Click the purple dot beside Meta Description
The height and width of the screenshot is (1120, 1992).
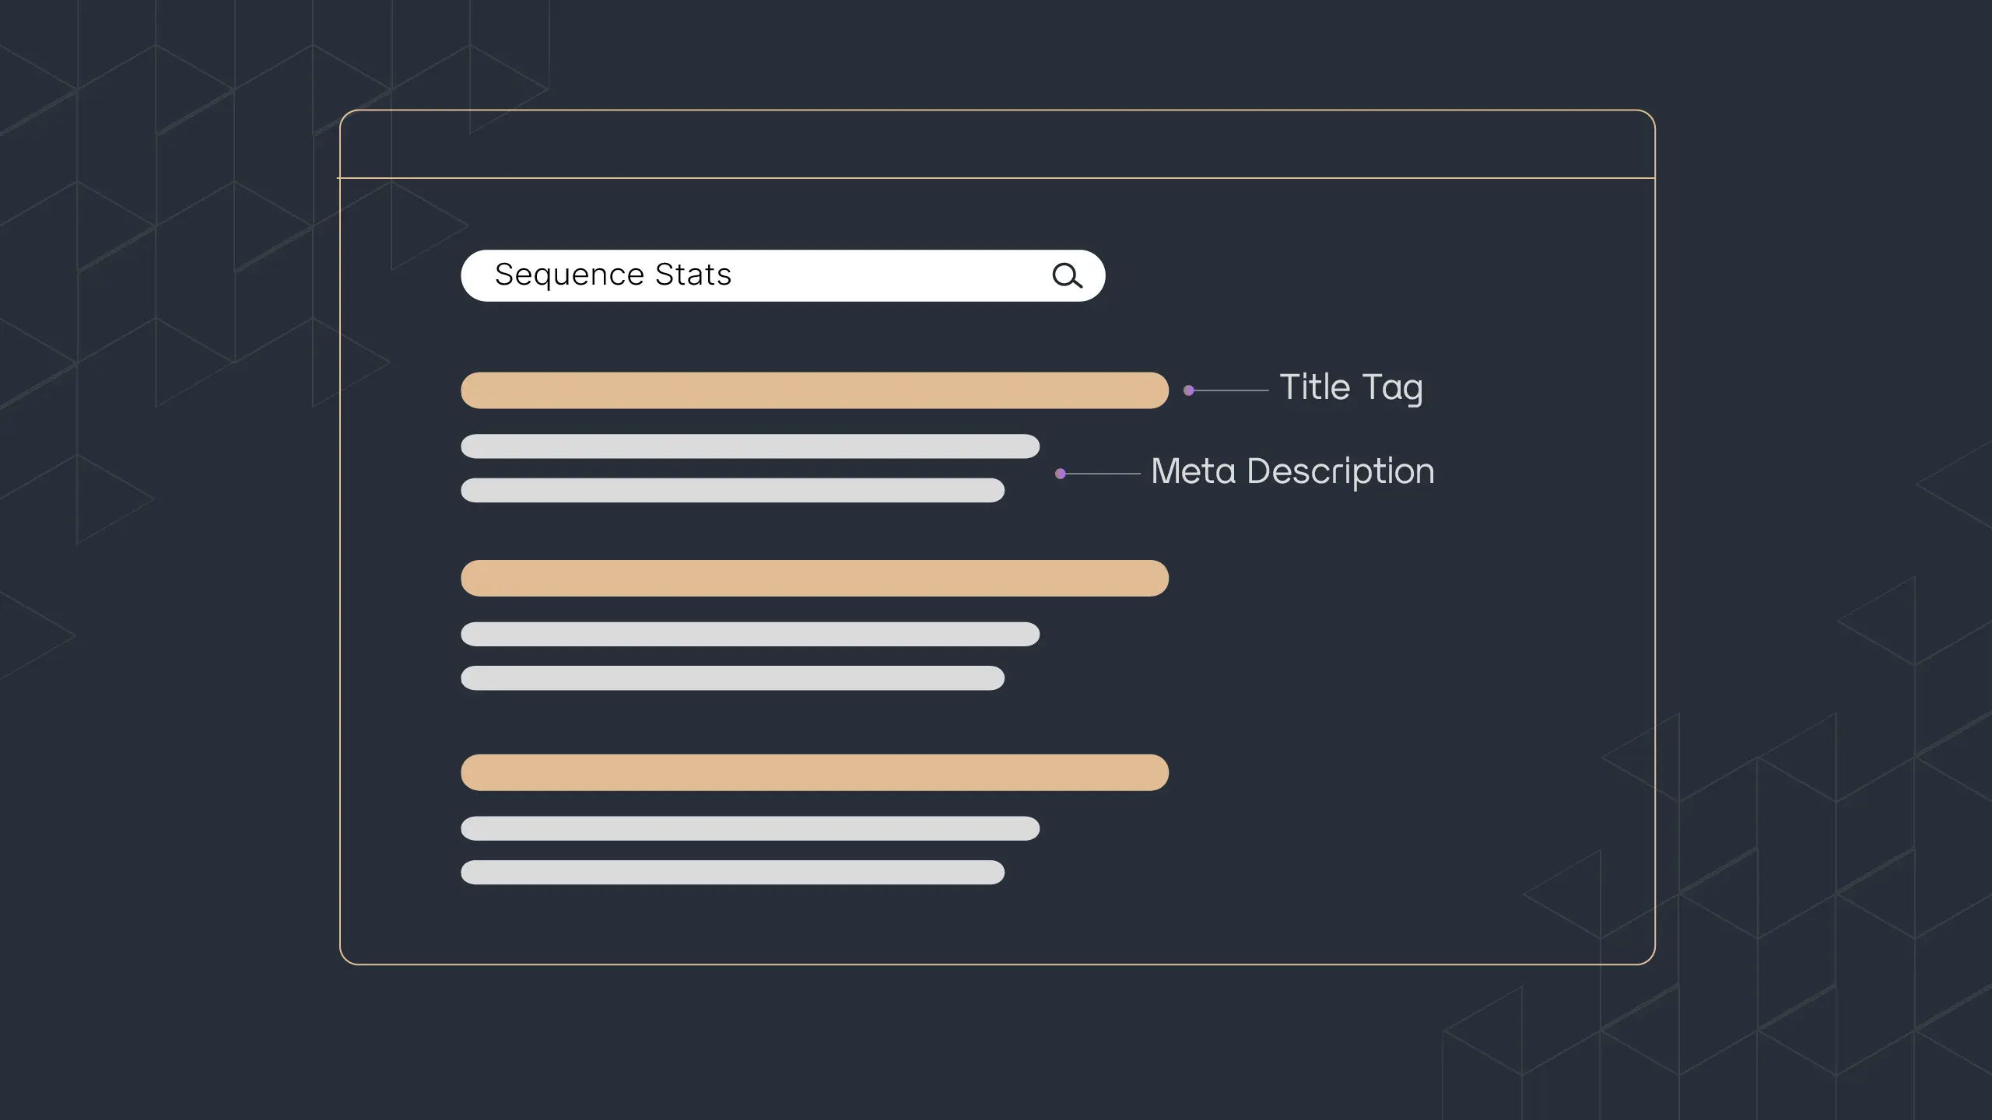tap(1061, 474)
